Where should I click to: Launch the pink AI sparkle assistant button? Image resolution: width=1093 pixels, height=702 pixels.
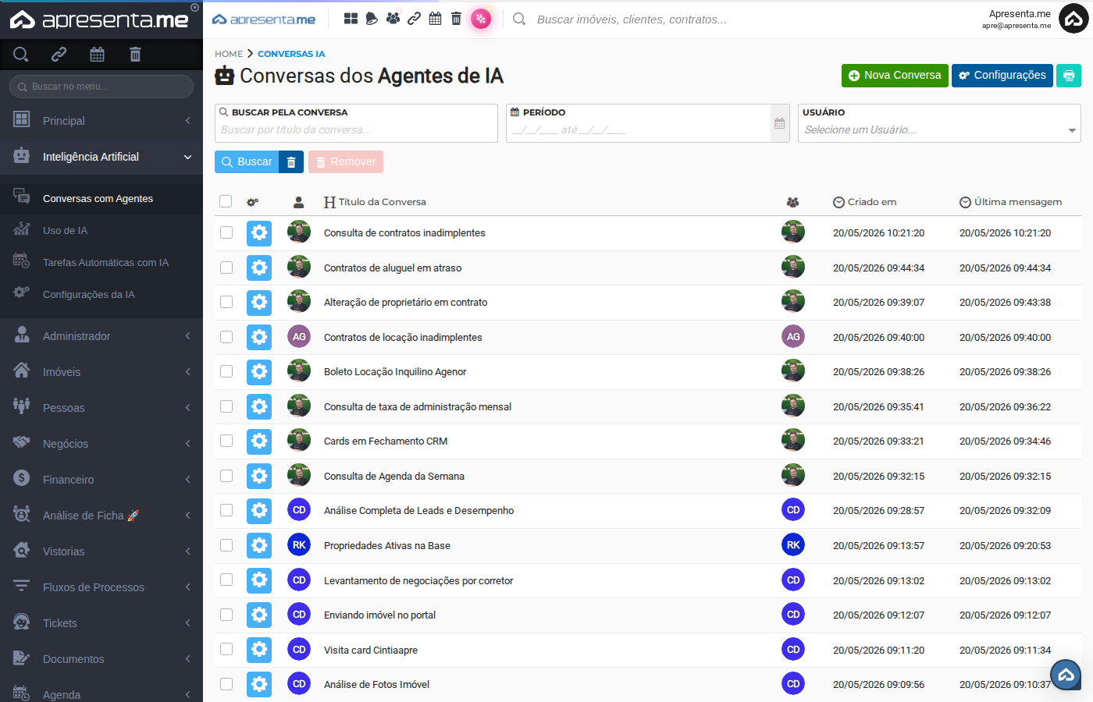(481, 19)
